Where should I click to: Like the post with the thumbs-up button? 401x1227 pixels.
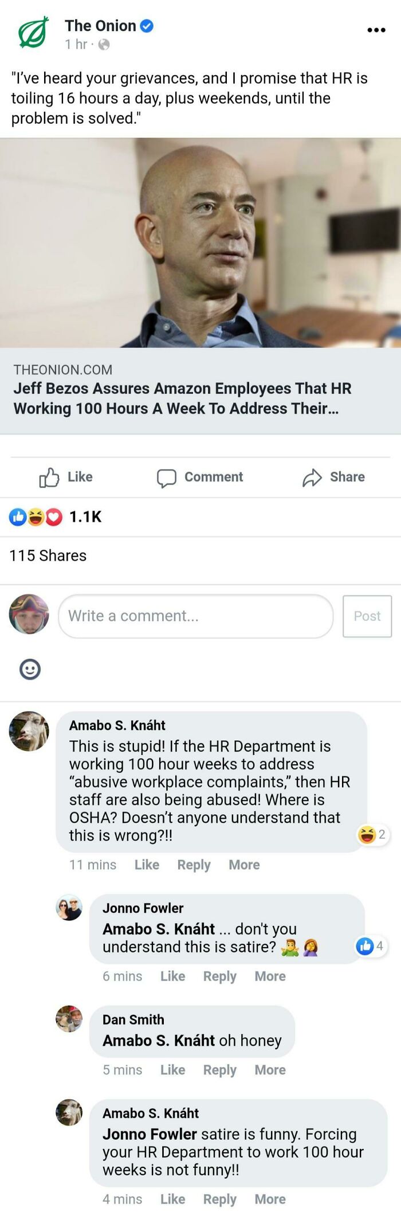coord(66,477)
